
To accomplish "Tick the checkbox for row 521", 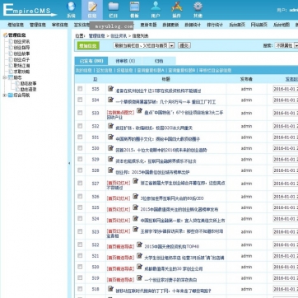I will click(80, 255).
